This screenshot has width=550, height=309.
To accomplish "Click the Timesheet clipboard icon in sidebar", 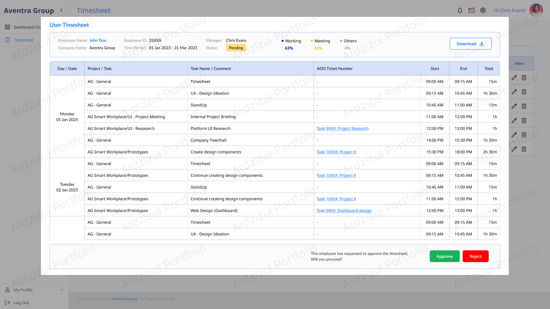I will click(7, 40).
